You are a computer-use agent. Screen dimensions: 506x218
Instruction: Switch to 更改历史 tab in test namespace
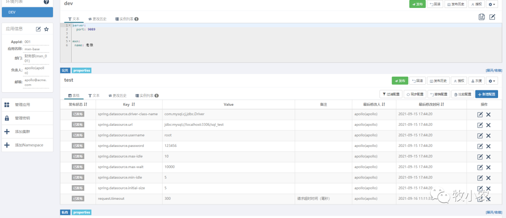coord(117,95)
